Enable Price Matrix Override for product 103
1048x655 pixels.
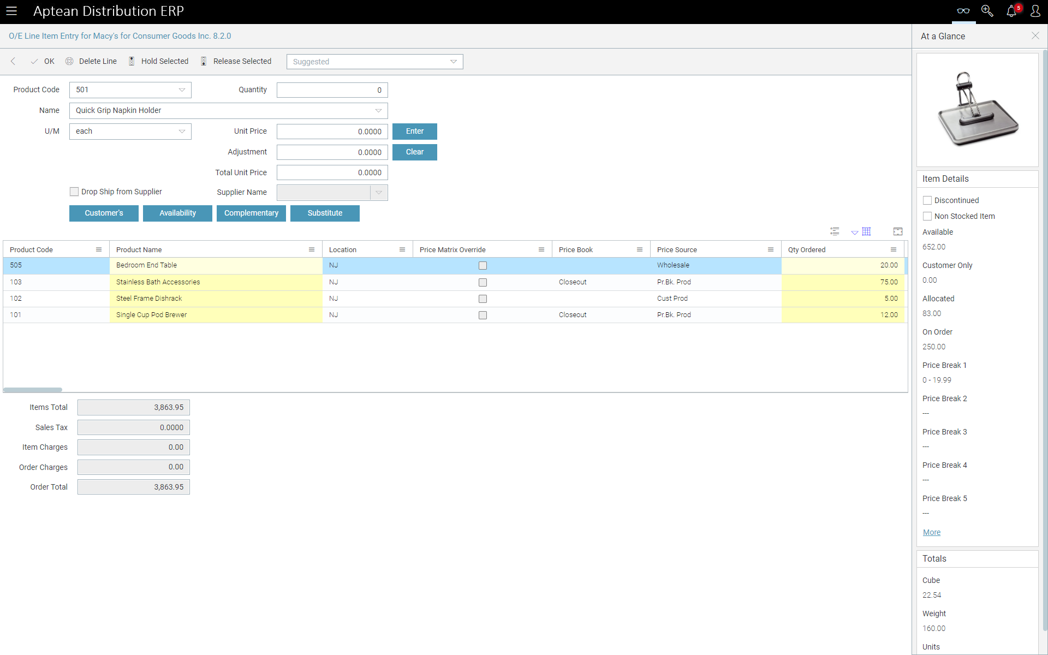[483, 282]
